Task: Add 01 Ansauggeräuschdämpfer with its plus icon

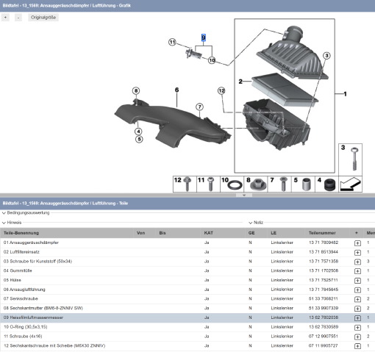Action: click(x=357, y=243)
